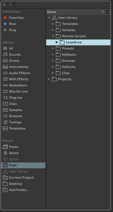Image resolution: width=113 pixels, height=212 pixels.
Task: Open the Grooves icon in Library
Action: pyautogui.click(x=5, y=116)
